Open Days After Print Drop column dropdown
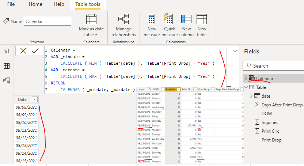Image resolution: width=304 pixels, height=166 pixels. [x=242, y=90]
